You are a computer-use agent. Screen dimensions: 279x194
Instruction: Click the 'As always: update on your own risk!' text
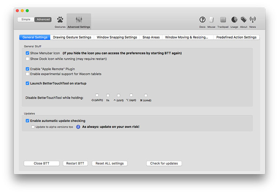coord(110,127)
